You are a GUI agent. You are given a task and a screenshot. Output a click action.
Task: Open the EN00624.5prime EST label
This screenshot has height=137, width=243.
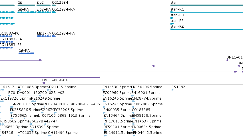pyautogui.click(x=146, y=127)
